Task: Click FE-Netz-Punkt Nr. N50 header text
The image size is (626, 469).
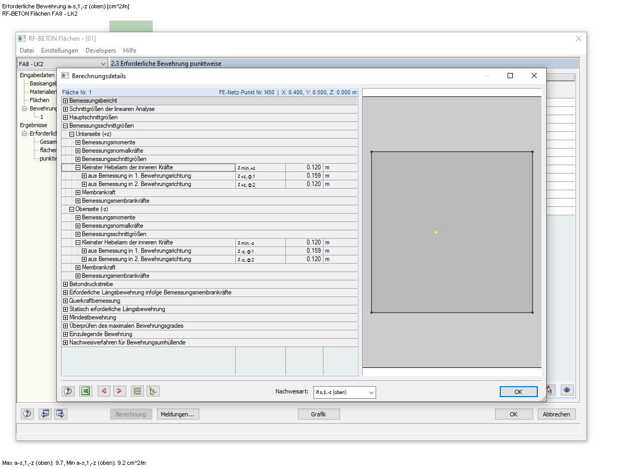Action: pos(247,92)
